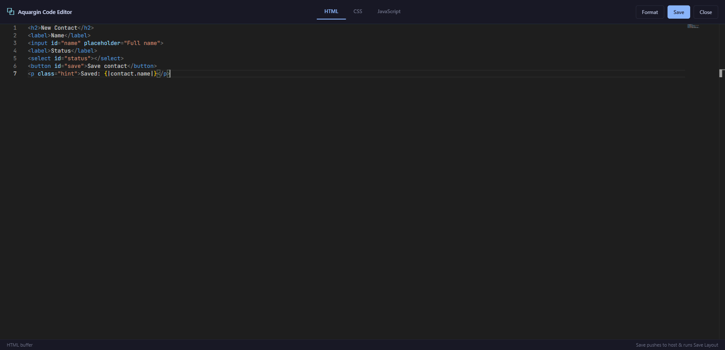725x350 pixels.
Task: Select line number 1 in the gutter
Action: (15, 28)
